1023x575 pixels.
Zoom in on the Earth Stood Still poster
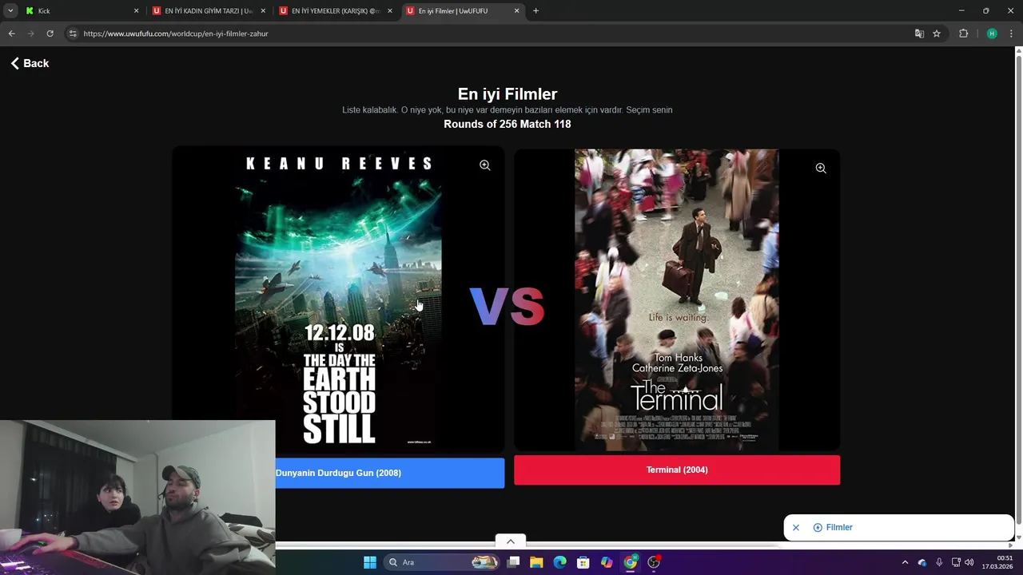pyautogui.click(x=485, y=165)
